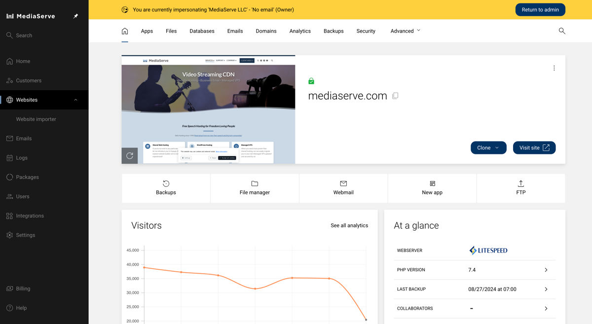This screenshot has width=592, height=324.
Task: Click the magnifier search icon at top right
Action: [x=562, y=31]
